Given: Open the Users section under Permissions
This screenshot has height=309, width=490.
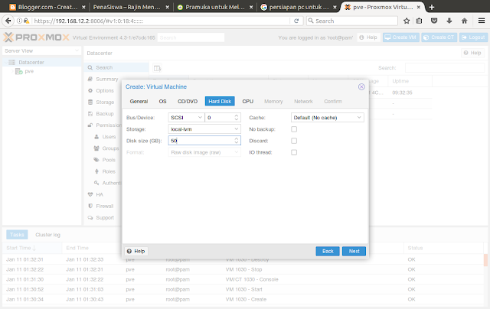Looking at the screenshot, I should [109, 137].
